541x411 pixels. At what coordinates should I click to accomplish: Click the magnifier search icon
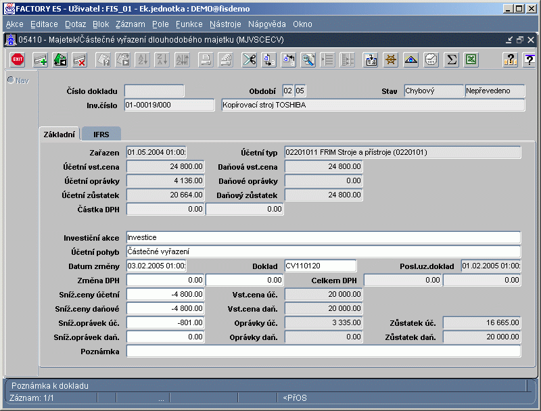pyautogui.click(x=308, y=60)
